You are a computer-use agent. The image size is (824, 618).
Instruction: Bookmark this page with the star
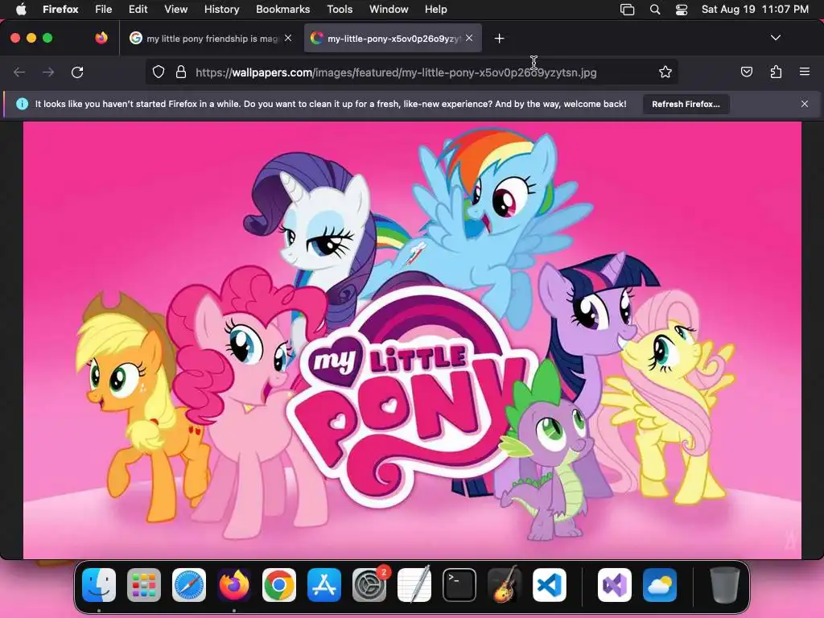tap(665, 72)
